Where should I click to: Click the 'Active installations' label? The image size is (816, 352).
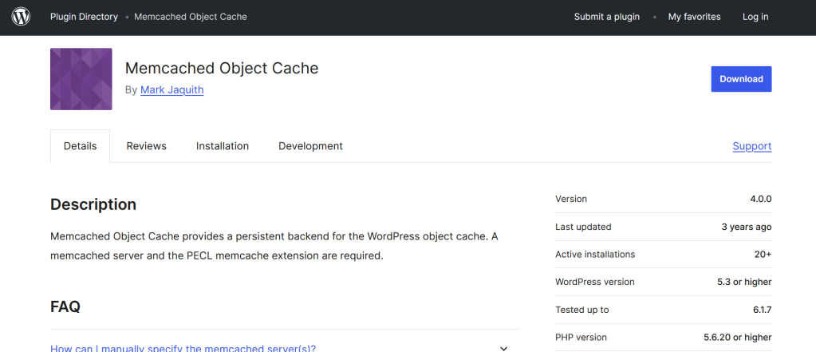pos(595,255)
